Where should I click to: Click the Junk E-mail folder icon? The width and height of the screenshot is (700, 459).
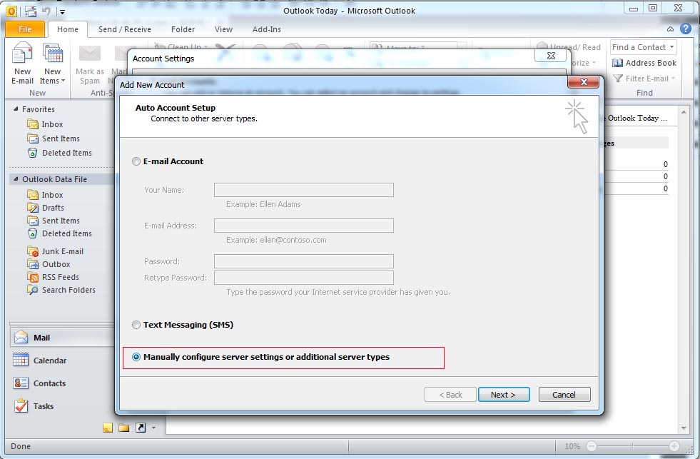(x=33, y=251)
